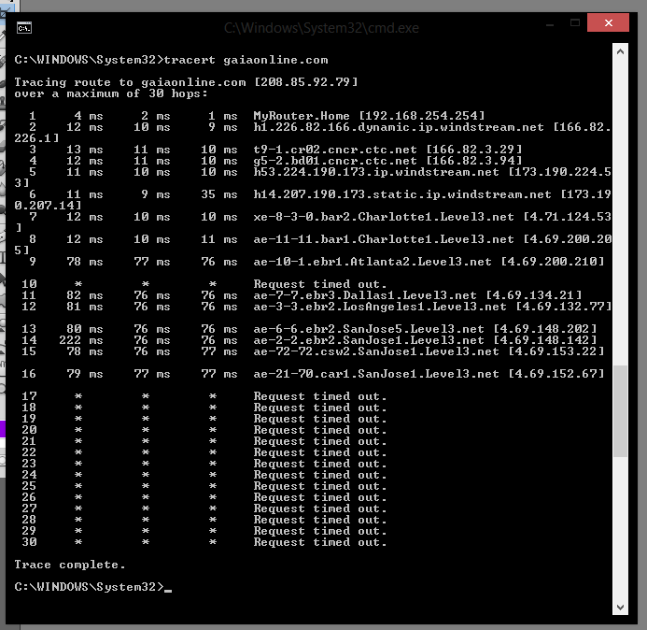The width and height of the screenshot is (647, 630).
Task: Click the 'Trace complete.' message
Action: pyautogui.click(x=70, y=565)
